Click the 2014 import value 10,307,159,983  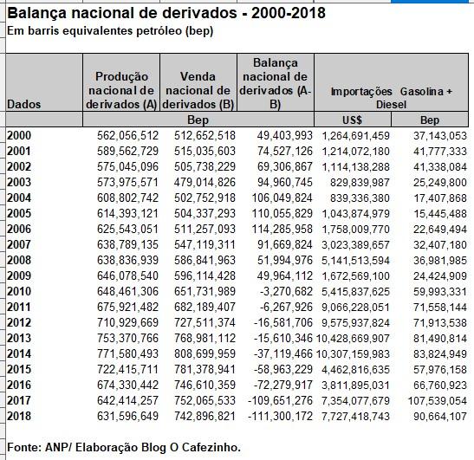click(353, 354)
